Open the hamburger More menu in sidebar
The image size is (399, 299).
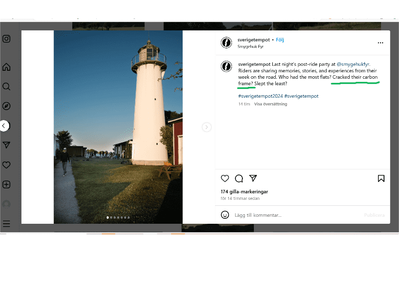6,224
